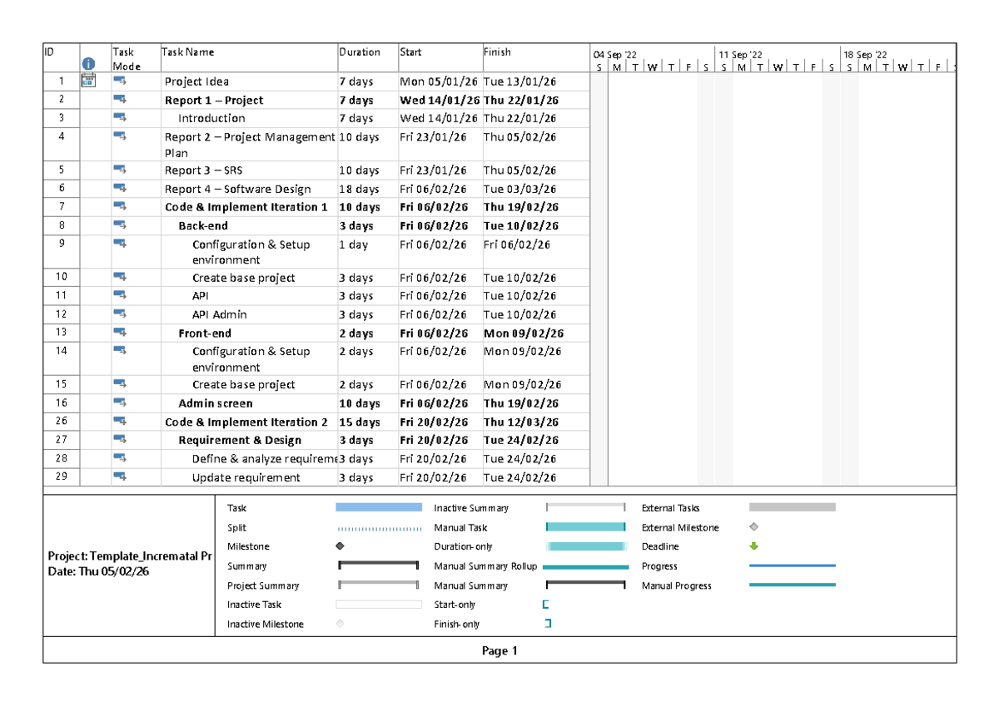The image size is (999, 706).
Task: Click the 11 Sep '22 timescale header
Action: tap(740, 55)
